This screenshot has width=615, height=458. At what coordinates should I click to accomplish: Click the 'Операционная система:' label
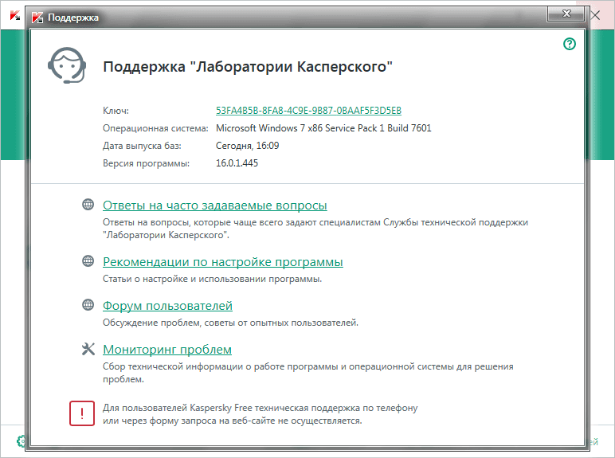[x=155, y=128]
